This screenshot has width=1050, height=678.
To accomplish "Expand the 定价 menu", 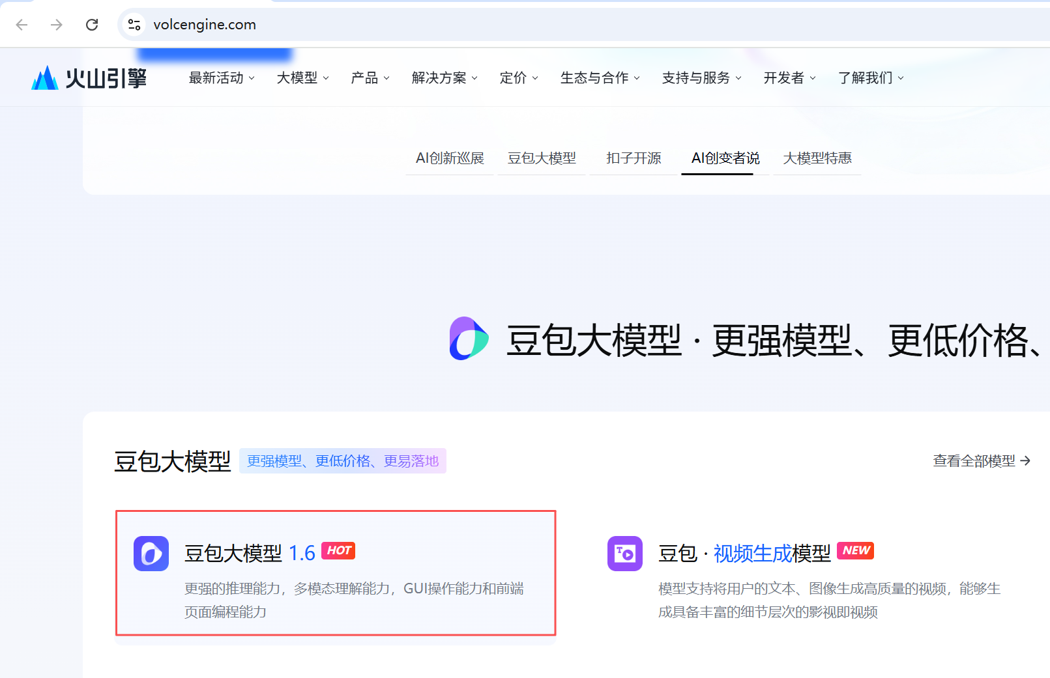I will click(519, 78).
